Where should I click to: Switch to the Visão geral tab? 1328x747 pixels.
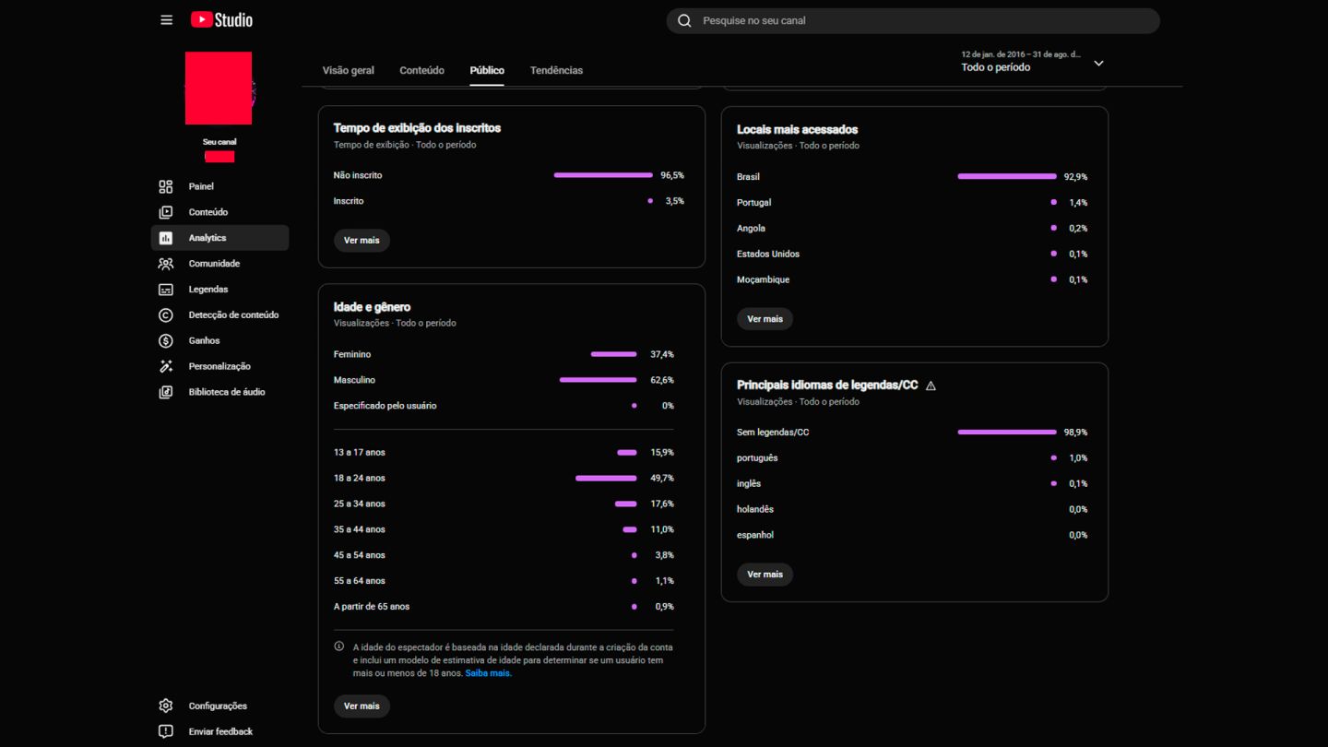point(349,70)
